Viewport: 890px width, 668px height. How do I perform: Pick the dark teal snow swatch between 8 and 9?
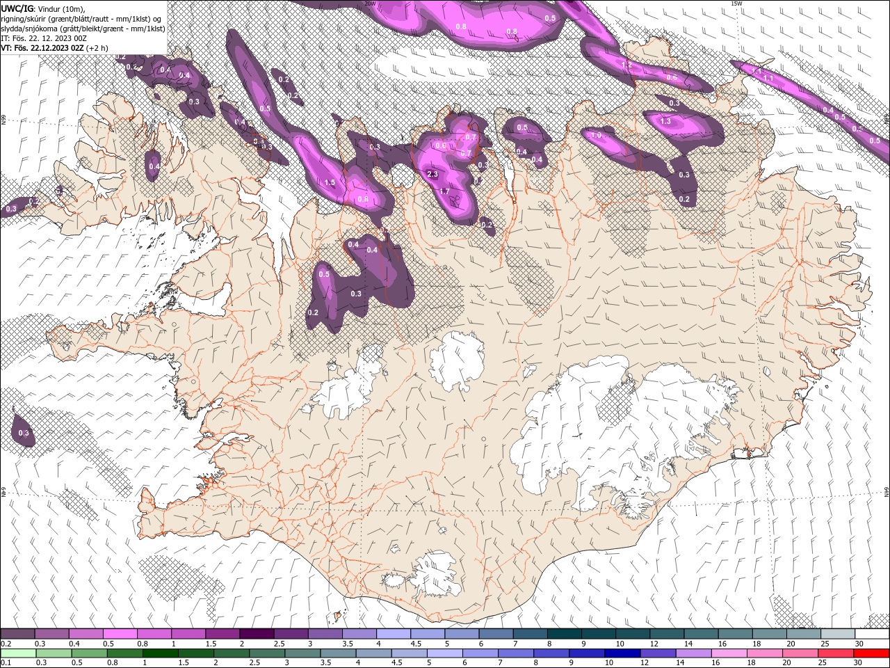pyautogui.click(x=564, y=634)
